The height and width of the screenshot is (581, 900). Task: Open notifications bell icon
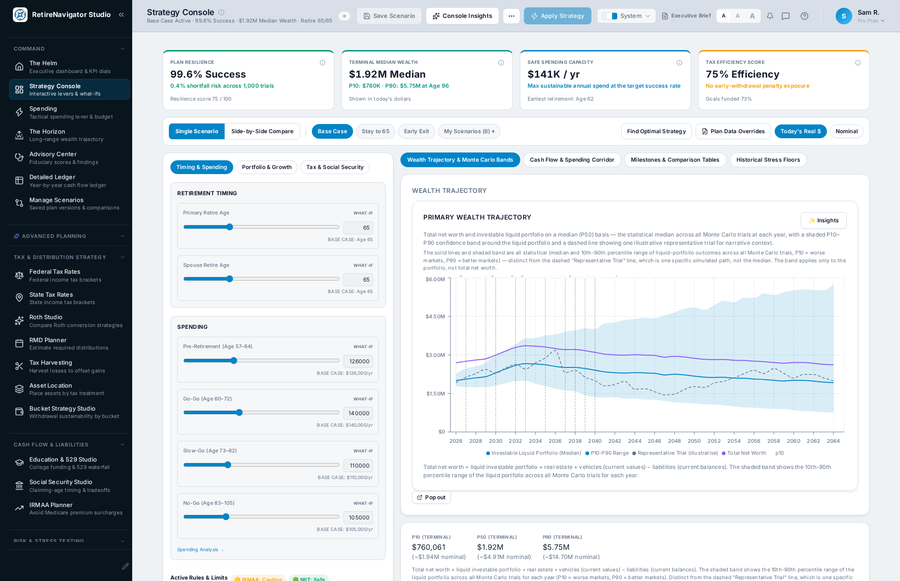click(x=770, y=16)
